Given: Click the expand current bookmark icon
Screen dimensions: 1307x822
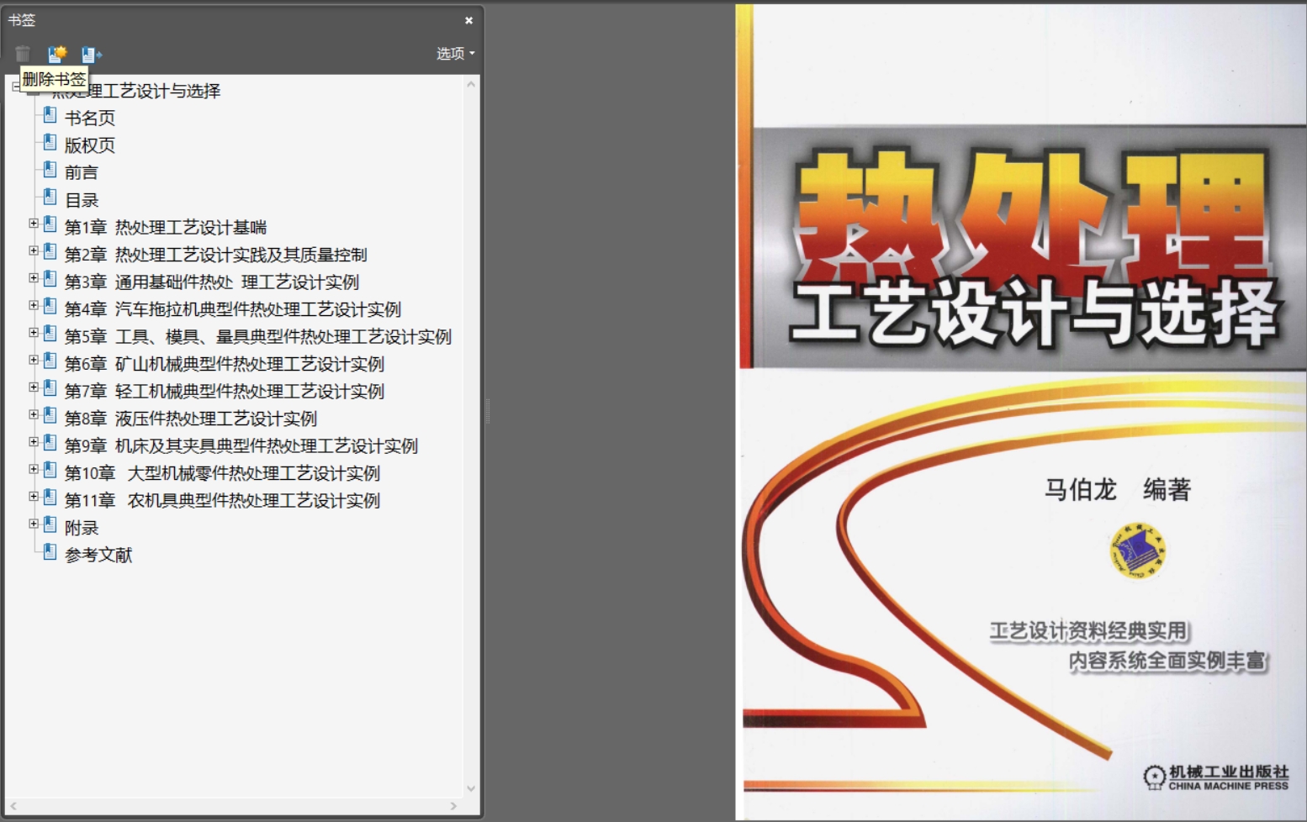Looking at the screenshot, I should click(x=91, y=55).
